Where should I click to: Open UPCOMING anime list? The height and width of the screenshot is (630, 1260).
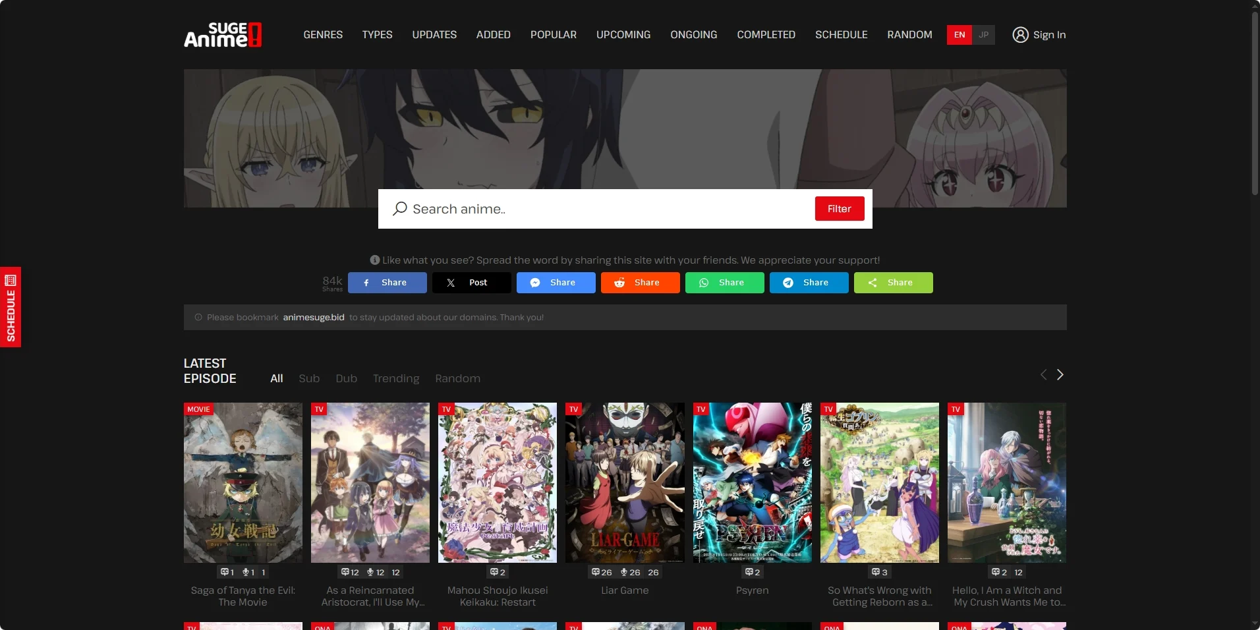click(x=623, y=35)
